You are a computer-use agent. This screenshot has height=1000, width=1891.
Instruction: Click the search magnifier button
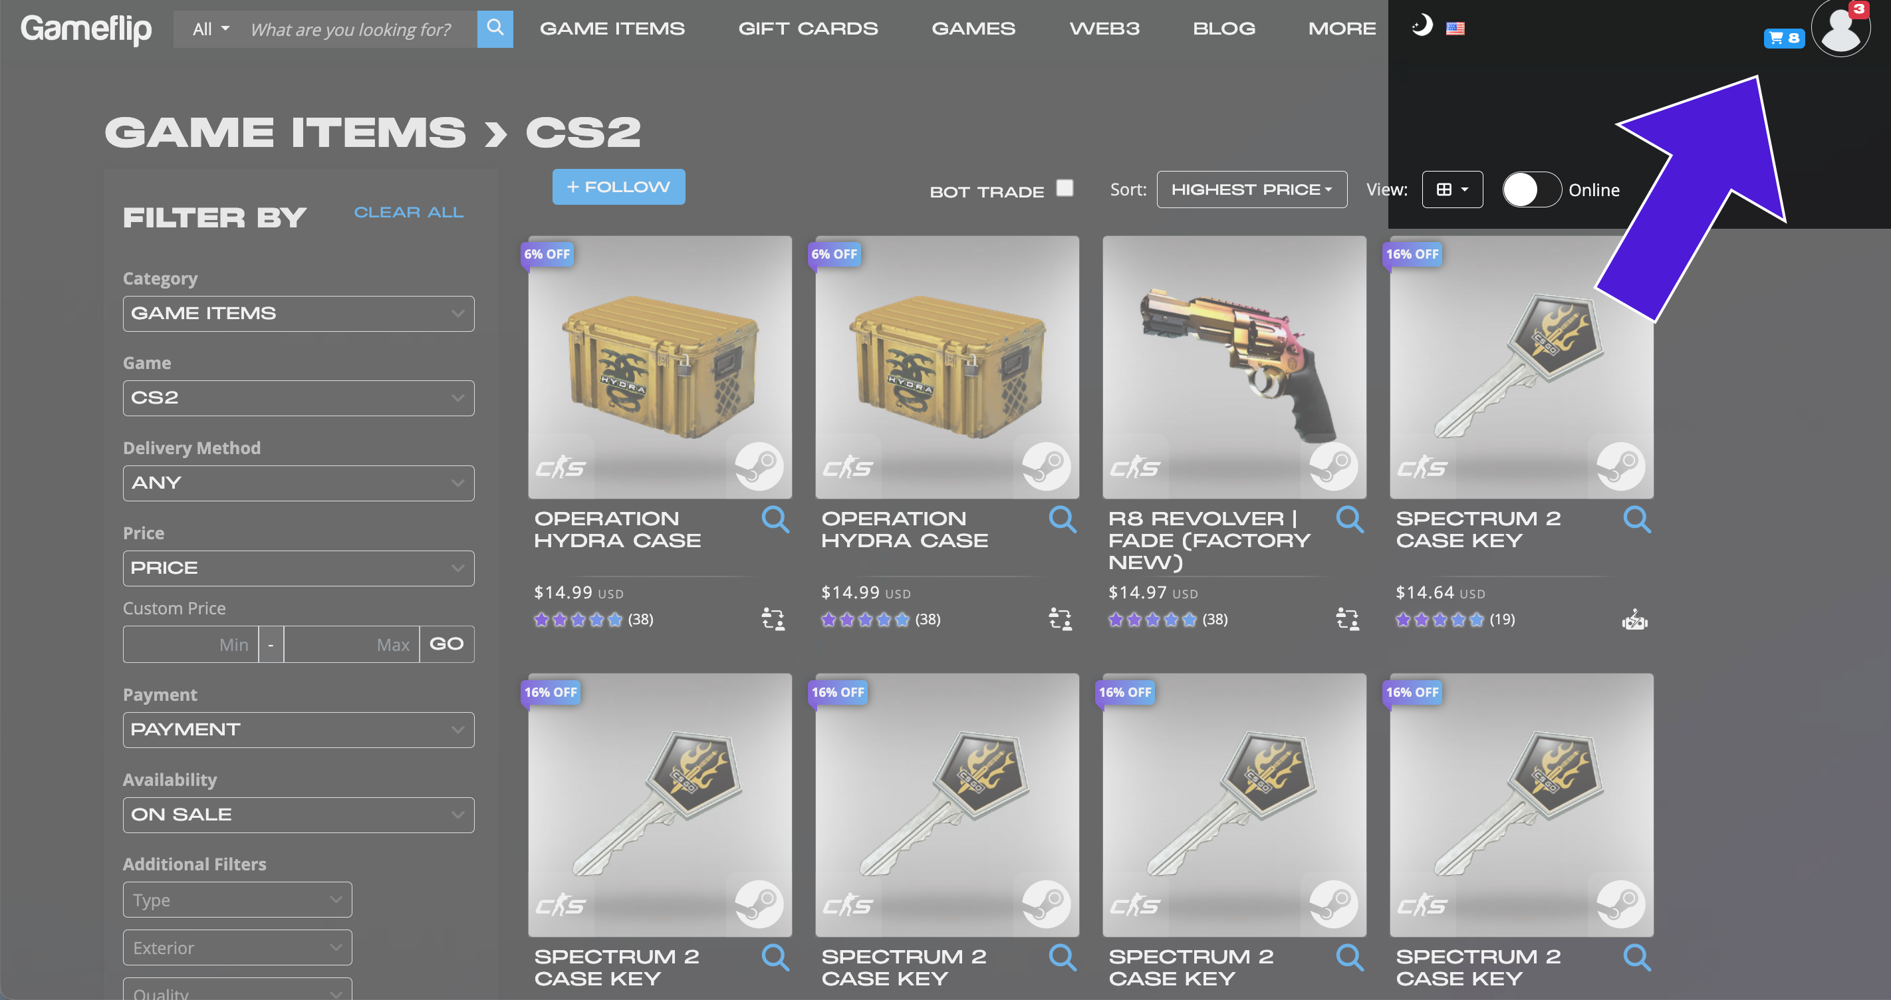[495, 29]
